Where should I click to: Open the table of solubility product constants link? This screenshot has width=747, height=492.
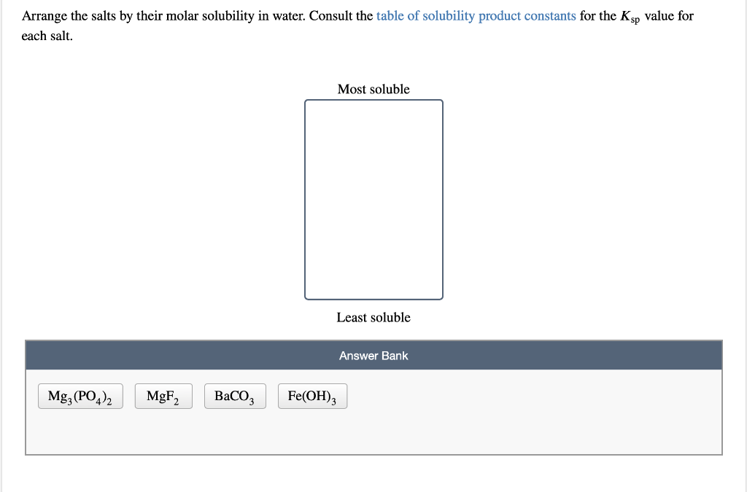(x=476, y=15)
